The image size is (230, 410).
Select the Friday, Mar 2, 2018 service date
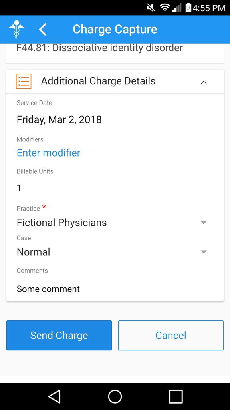(x=59, y=119)
